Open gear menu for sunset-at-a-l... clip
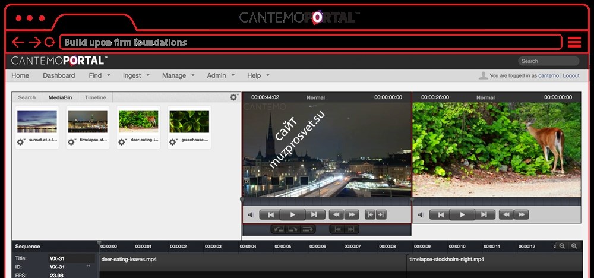This screenshot has width=594, height=278. click(21, 142)
